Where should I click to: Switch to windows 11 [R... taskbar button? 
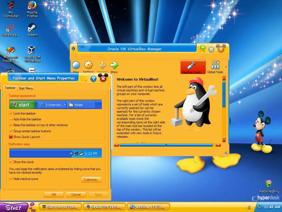point(148,207)
